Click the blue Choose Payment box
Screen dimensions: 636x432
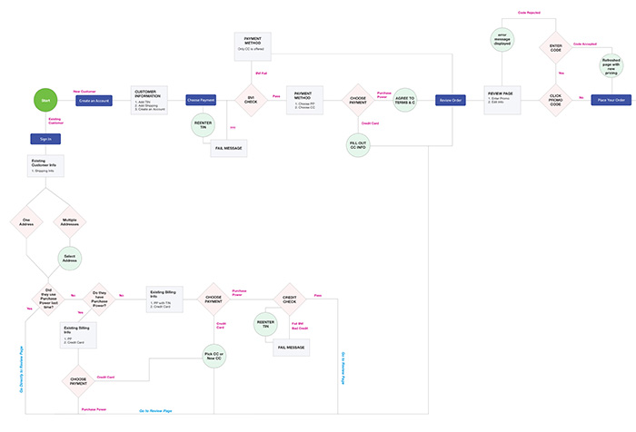tap(201, 100)
